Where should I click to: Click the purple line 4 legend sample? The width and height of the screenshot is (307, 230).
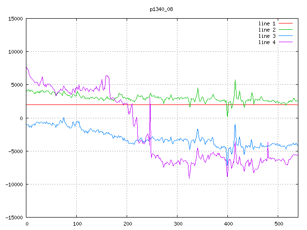[285, 42]
